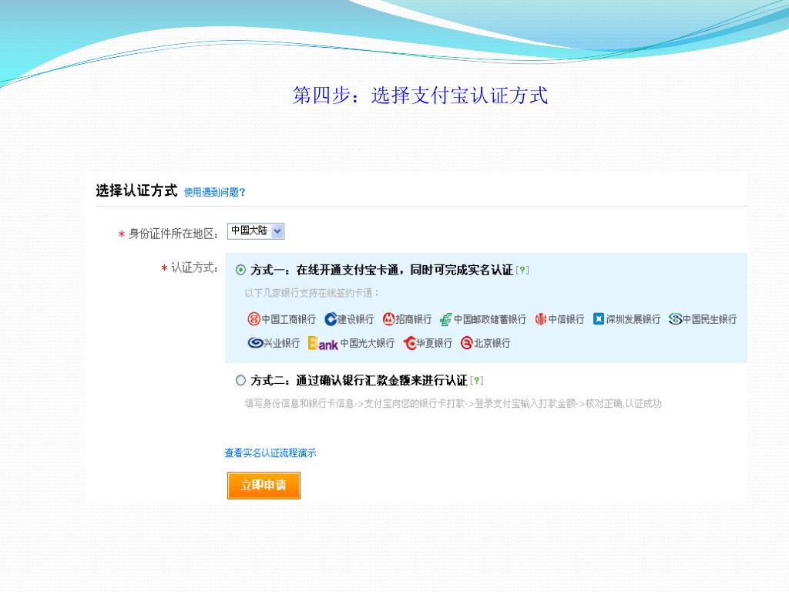Click the Huaxia Bank logo icon

click(x=410, y=343)
